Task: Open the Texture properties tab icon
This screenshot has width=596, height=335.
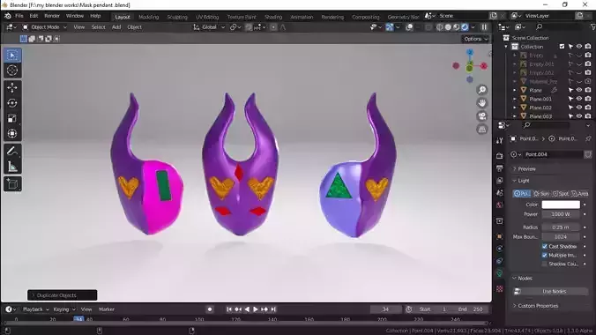Action: [499, 289]
